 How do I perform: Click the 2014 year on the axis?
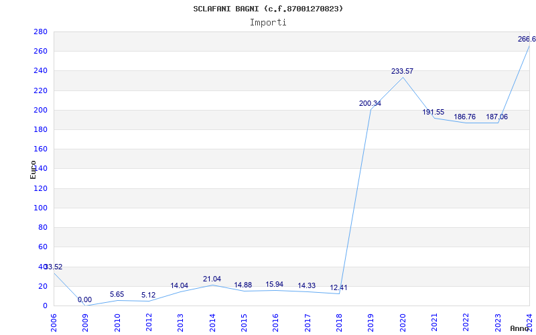pos(212,323)
